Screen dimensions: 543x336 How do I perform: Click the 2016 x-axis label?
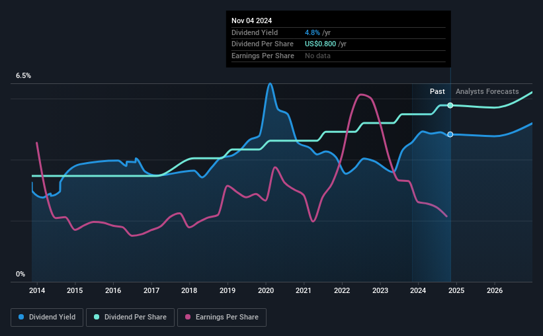[113, 290]
